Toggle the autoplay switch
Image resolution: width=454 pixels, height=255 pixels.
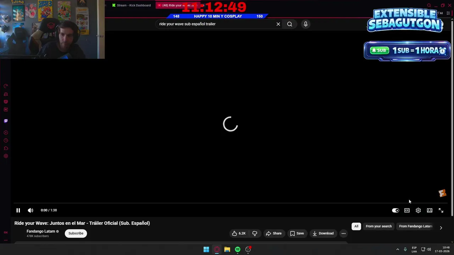[395, 210]
